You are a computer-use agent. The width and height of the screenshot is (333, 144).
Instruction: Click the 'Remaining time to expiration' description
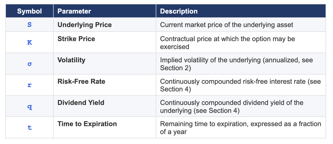click(x=241, y=128)
